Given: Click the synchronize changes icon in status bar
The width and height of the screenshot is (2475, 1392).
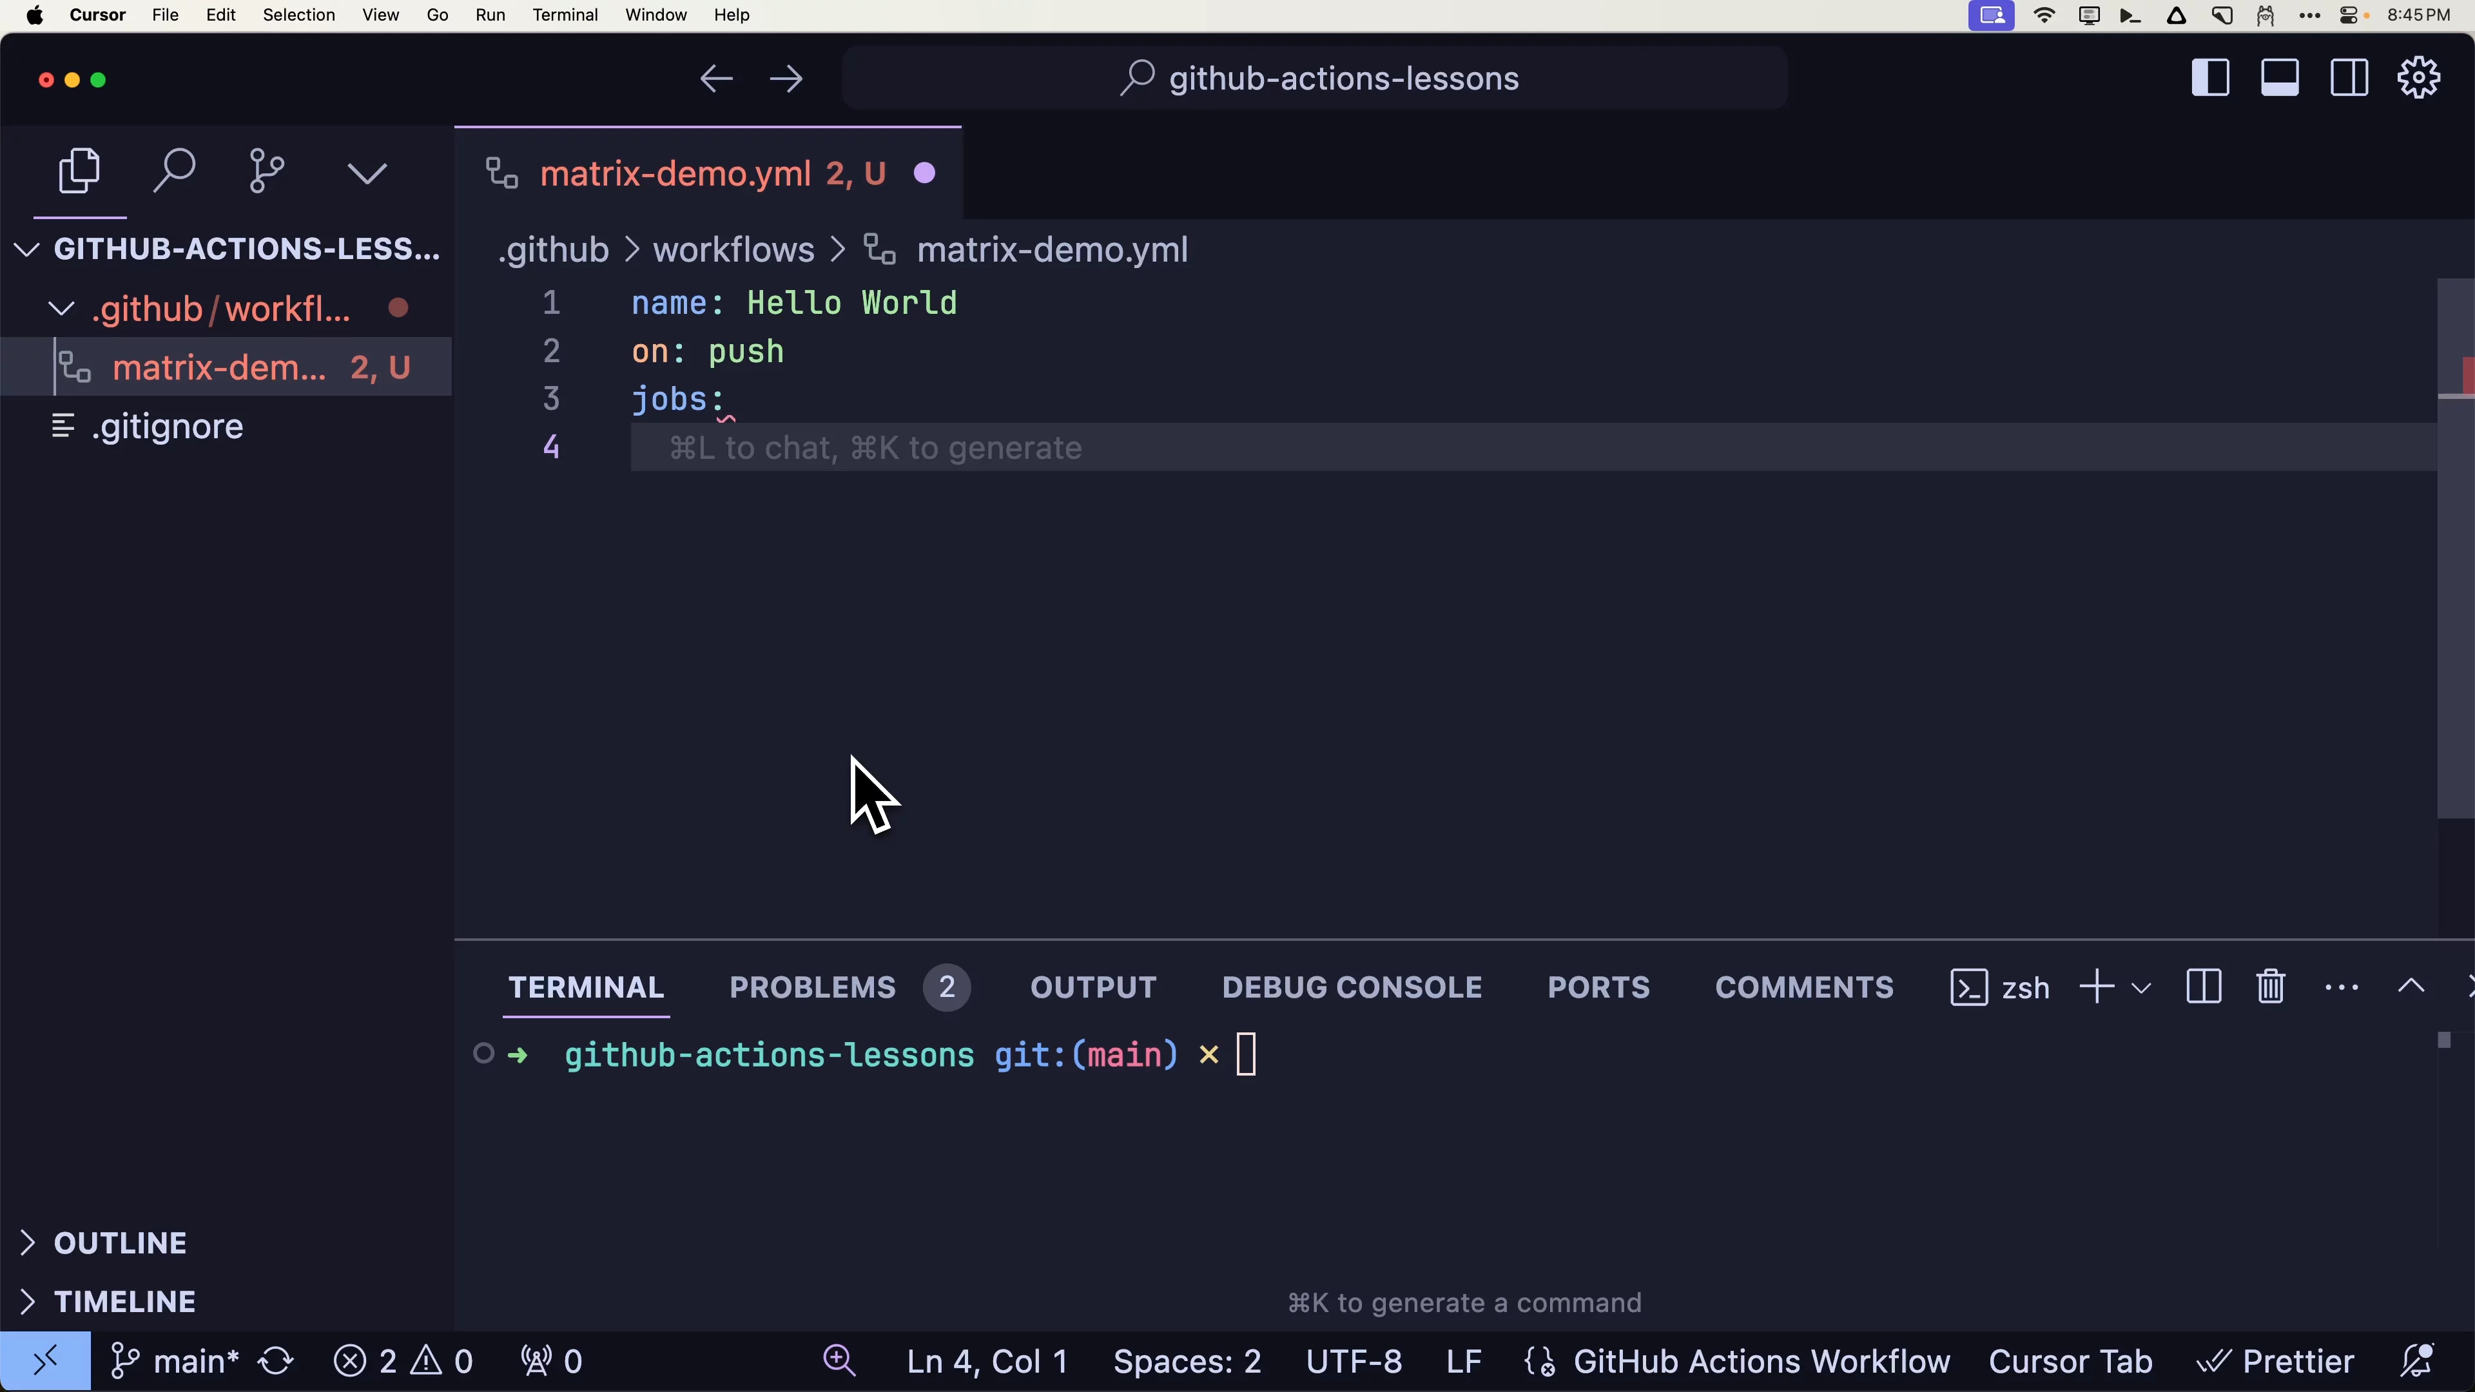Looking at the screenshot, I should pyautogui.click(x=277, y=1361).
